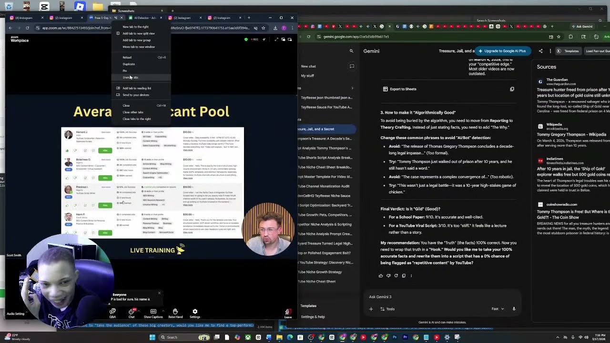This screenshot has width=610, height=343.
Task: Search chats in Gemini sidebar
Action: tap(351, 51)
